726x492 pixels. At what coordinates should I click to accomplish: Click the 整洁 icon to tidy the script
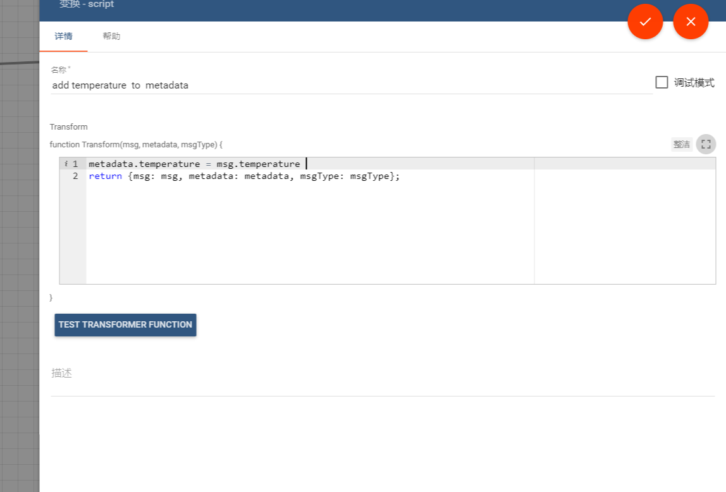tap(681, 144)
